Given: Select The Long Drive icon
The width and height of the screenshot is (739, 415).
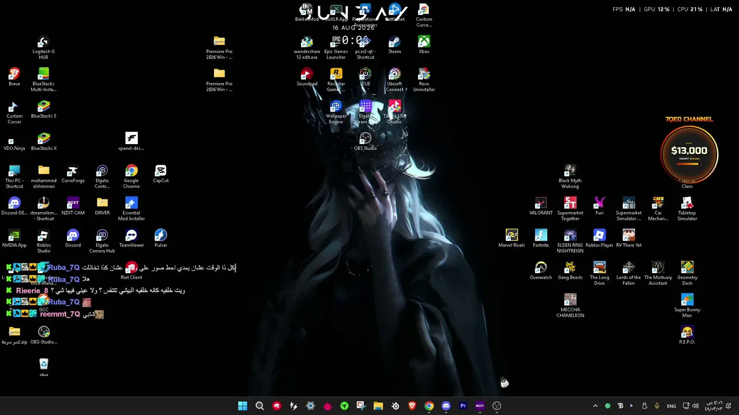Looking at the screenshot, I should click(x=599, y=274).
